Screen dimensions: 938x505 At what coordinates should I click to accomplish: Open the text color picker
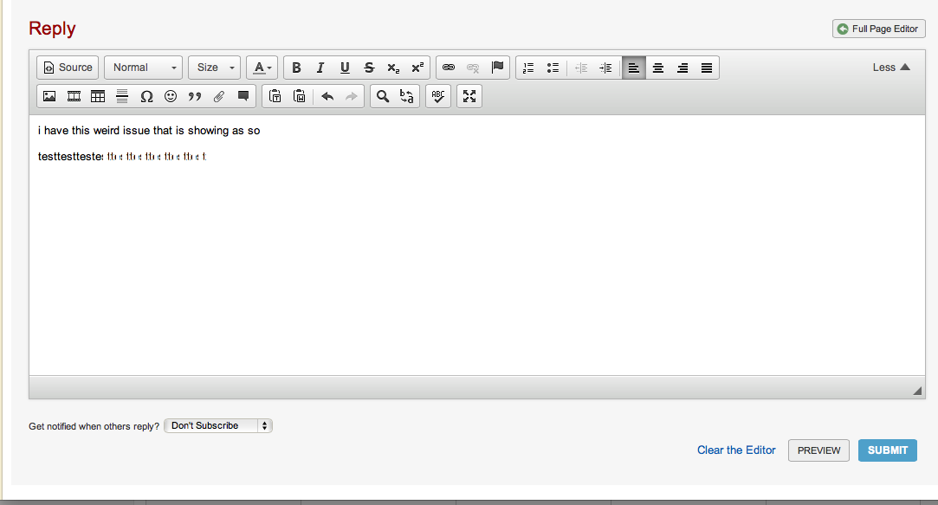point(262,68)
